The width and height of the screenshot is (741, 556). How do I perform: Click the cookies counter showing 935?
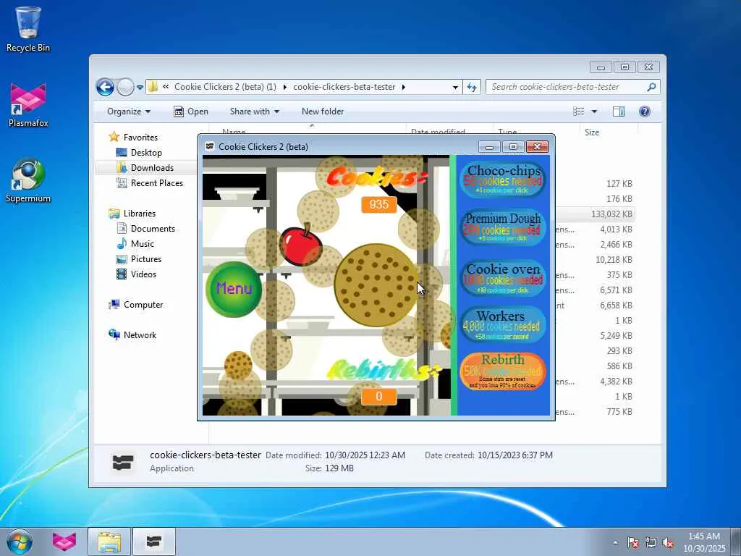tap(379, 204)
